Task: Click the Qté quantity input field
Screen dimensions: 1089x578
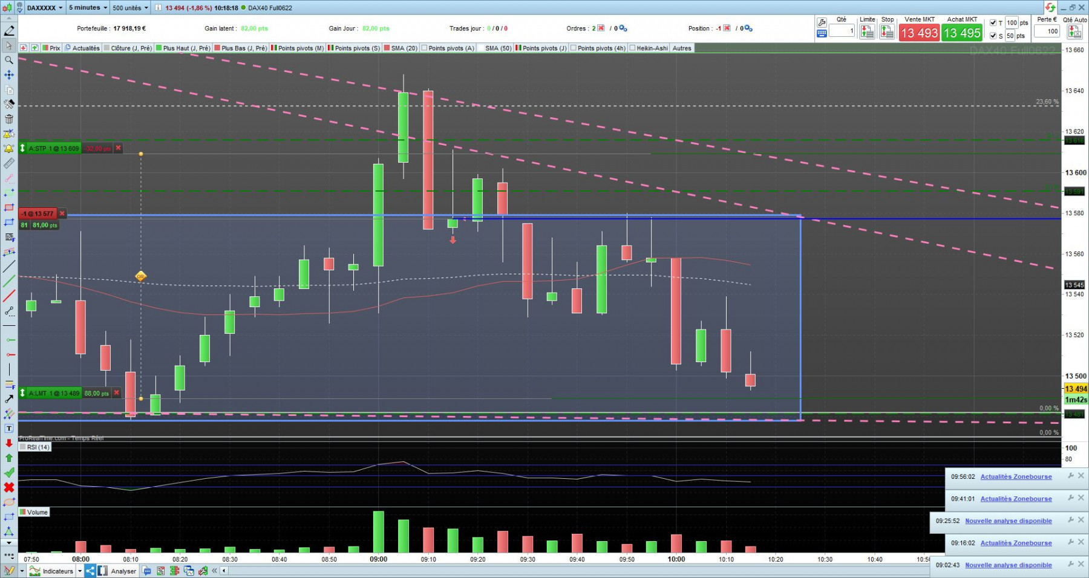Action: [842, 30]
